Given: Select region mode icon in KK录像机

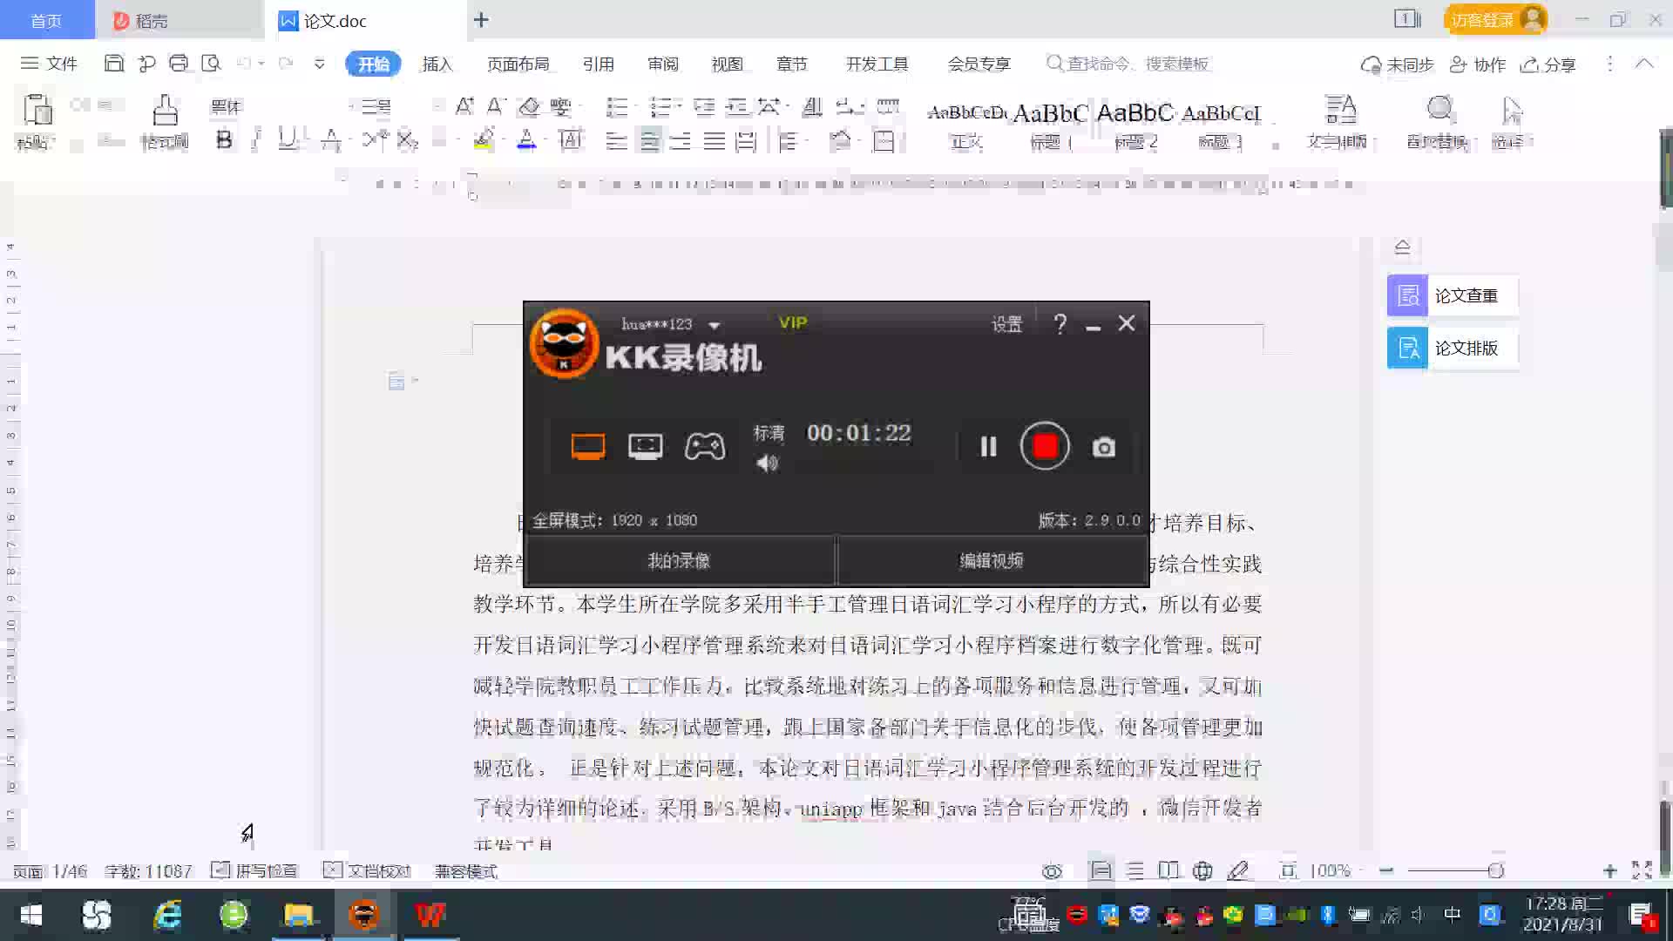Looking at the screenshot, I should pos(645,447).
